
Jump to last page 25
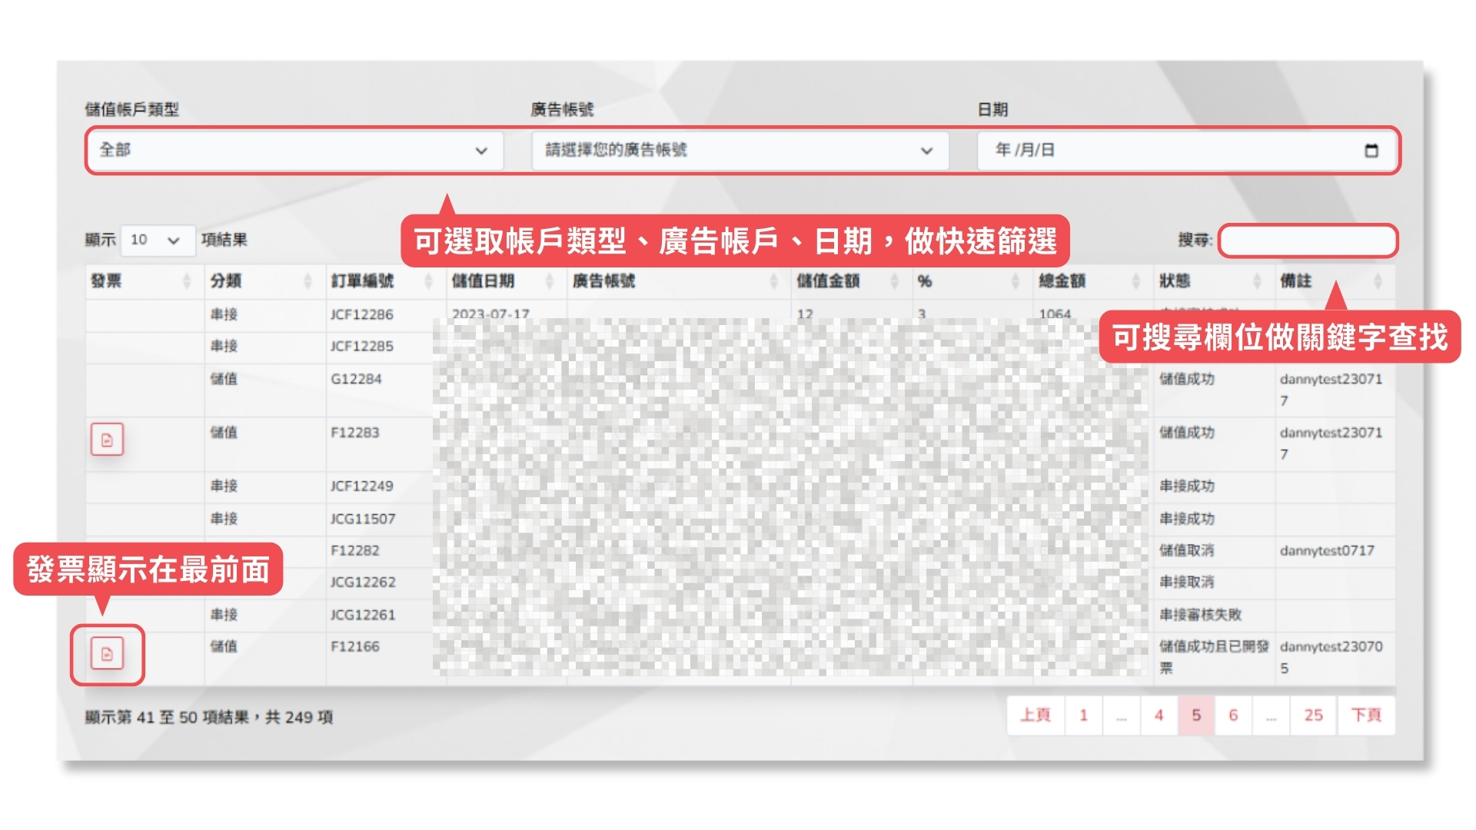(x=1313, y=715)
